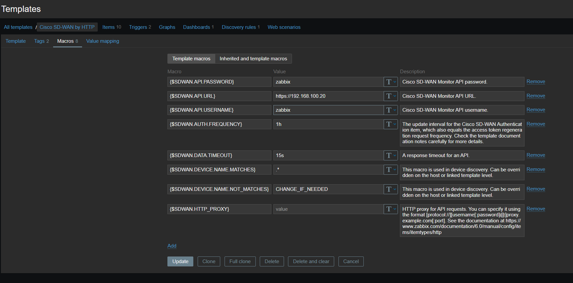Remove the {$SDWAN.HTTP_PROXY} macro
Screen dimensions: 573x283
click(x=535, y=209)
